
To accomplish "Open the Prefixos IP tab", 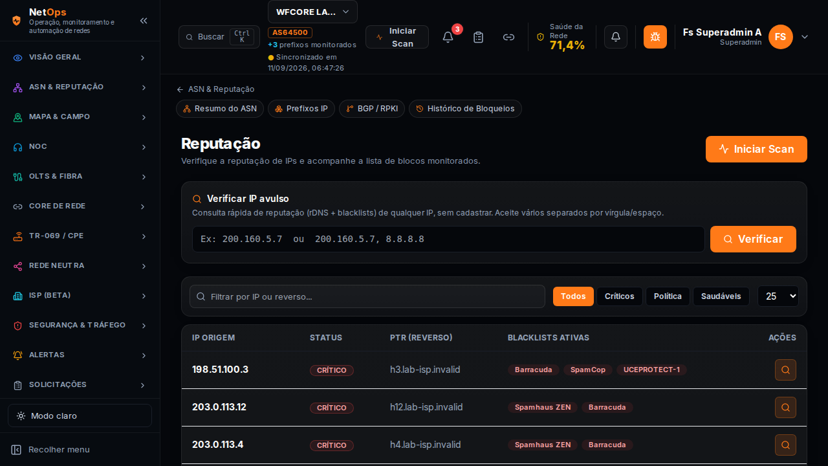I will (x=301, y=109).
